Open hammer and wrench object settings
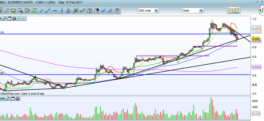The height and width of the screenshot is (121, 264). click(97, 11)
